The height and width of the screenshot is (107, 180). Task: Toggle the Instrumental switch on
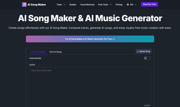click(147, 58)
